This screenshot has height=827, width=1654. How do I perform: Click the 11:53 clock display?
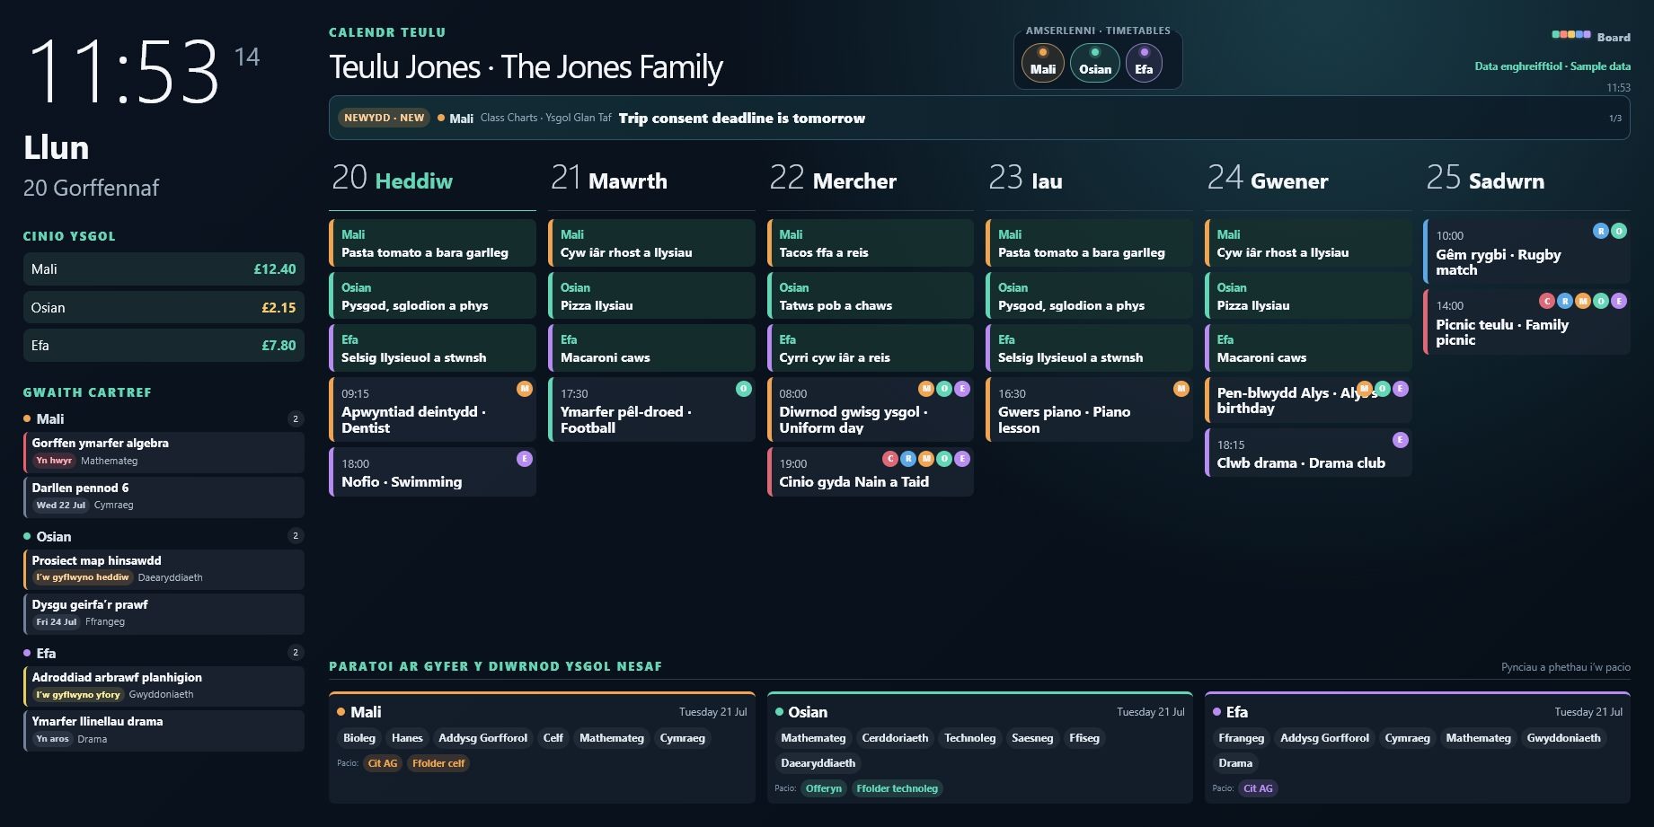click(x=123, y=72)
